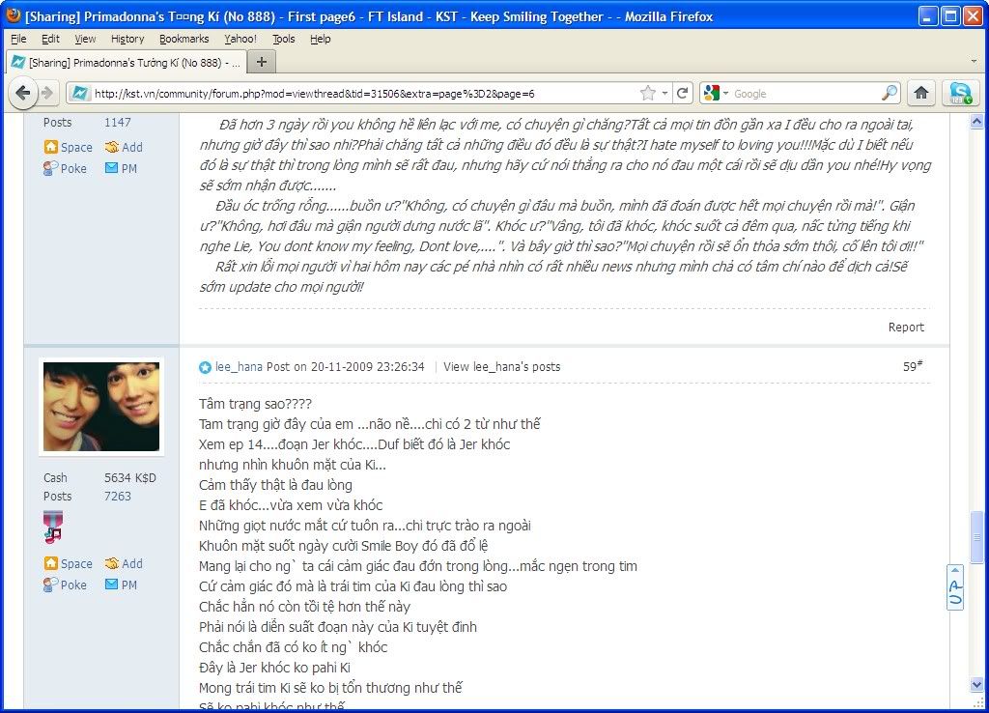Open the Bookmarks menu
The height and width of the screenshot is (713, 989).
(x=184, y=39)
